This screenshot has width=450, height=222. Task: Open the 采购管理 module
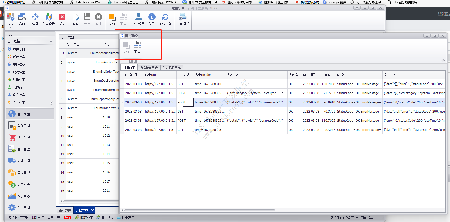coord(30,126)
